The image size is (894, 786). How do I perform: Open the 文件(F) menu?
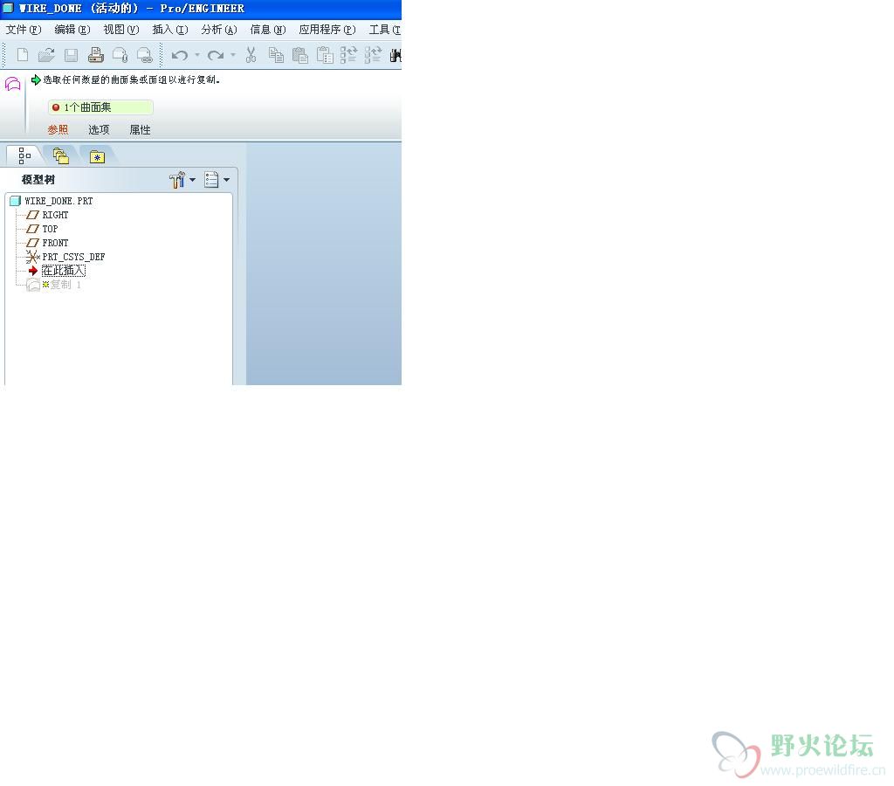(x=24, y=30)
